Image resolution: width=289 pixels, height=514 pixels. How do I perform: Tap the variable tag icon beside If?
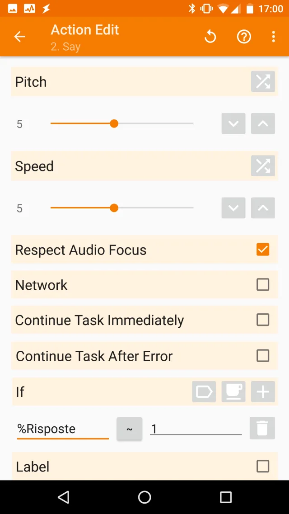tap(204, 391)
